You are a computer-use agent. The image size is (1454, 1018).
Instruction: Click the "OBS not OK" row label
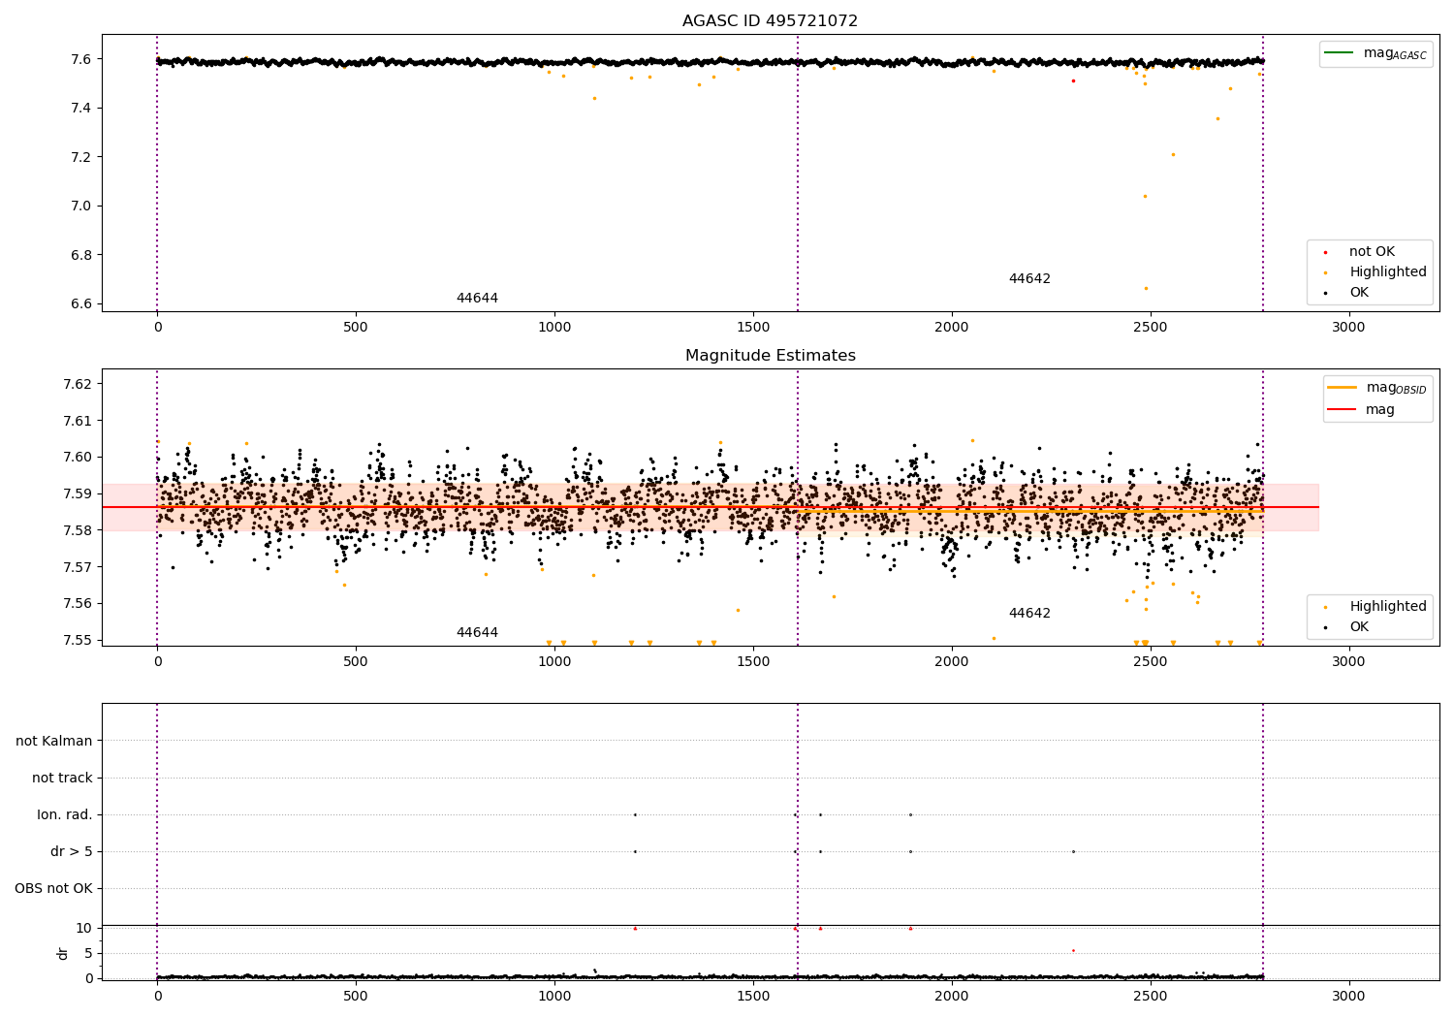pyautogui.click(x=53, y=889)
